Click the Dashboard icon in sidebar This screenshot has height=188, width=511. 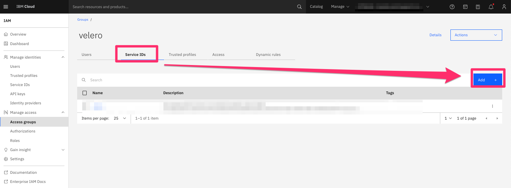point(6,44)
